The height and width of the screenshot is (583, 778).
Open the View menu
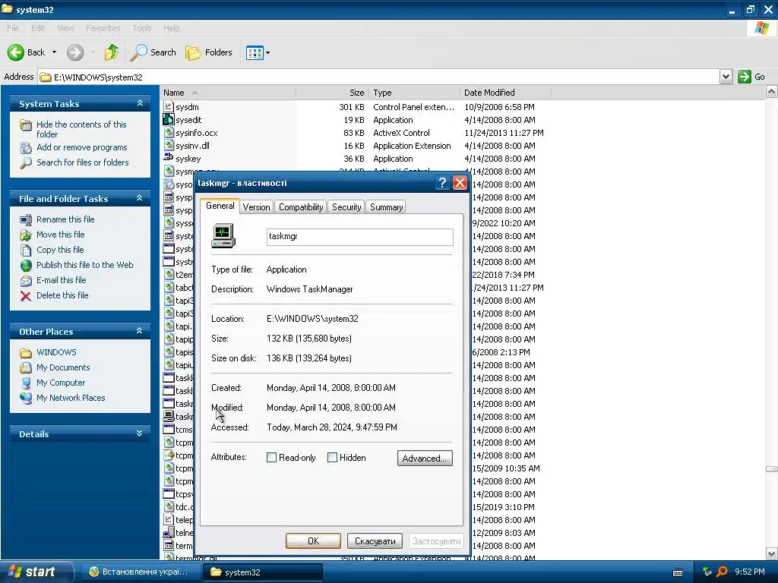click(65, 28)
